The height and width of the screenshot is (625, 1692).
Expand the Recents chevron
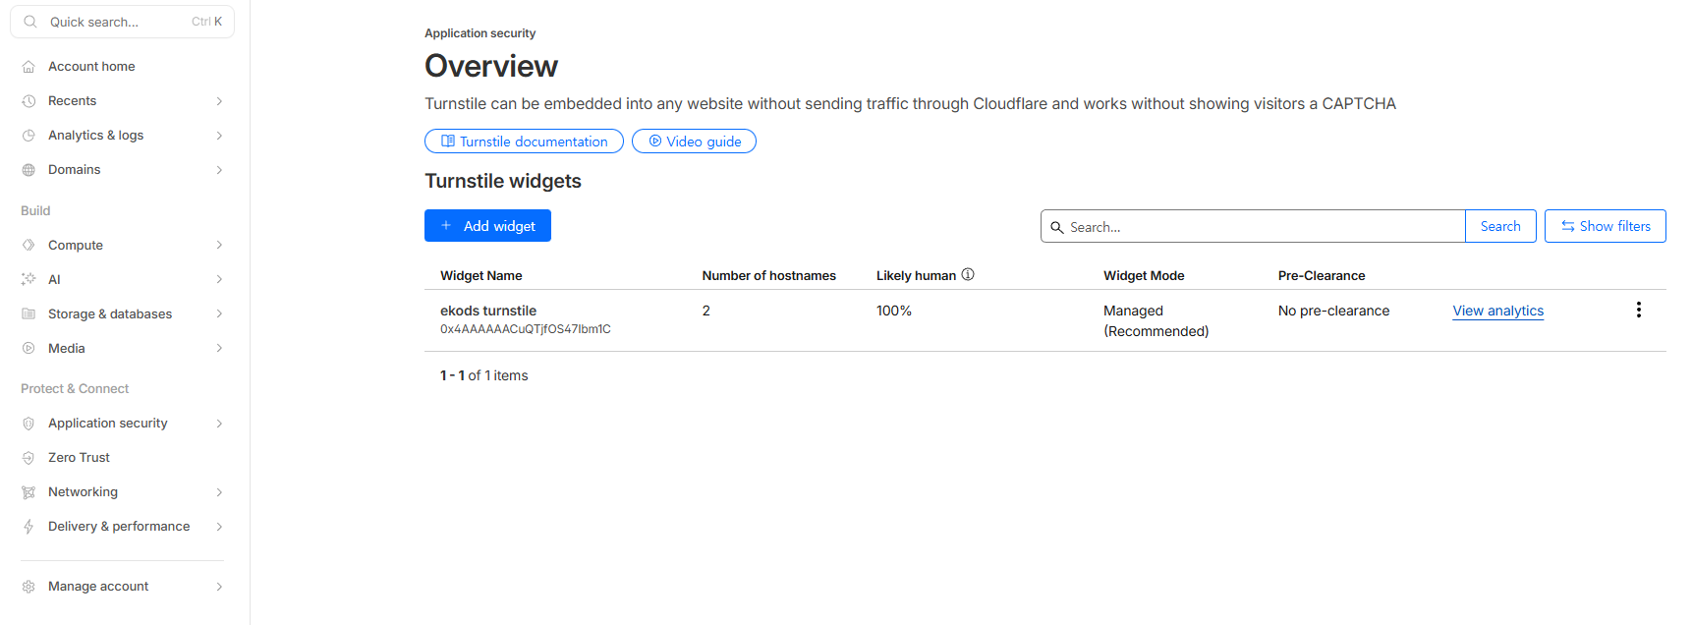[219, 101]
